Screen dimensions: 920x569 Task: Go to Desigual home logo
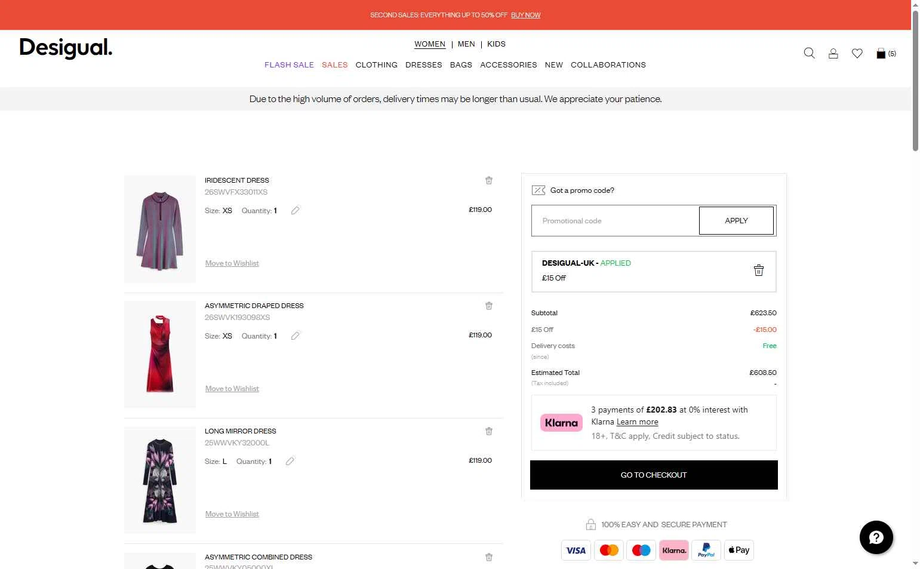coord(66,48)
